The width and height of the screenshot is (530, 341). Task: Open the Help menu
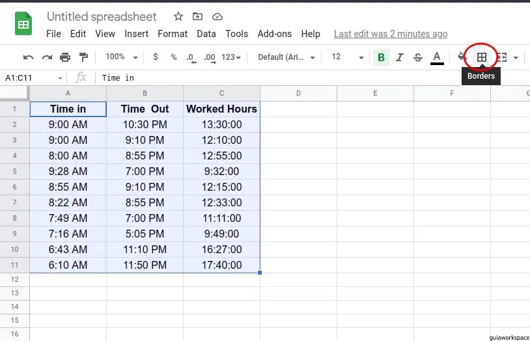pyautogui.click(x=311, y=34)
